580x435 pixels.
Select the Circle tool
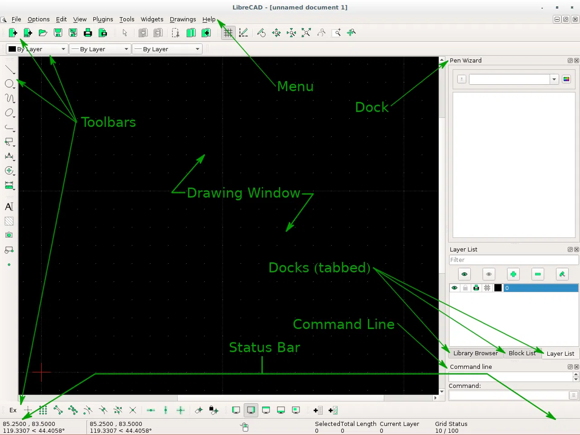pyautogui.click(x=10, y=83)
